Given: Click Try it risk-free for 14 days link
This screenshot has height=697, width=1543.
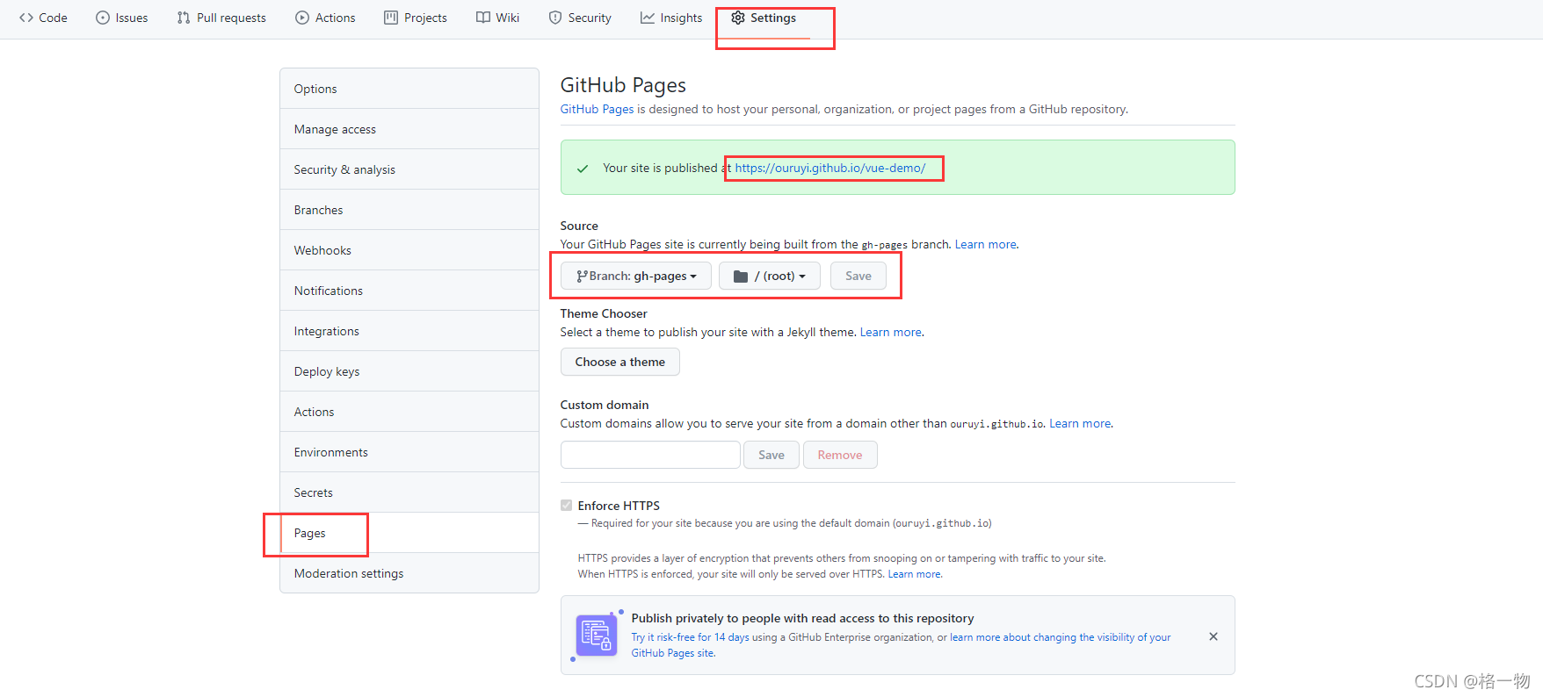Looking at the screenshot, I should coord(690,637).
